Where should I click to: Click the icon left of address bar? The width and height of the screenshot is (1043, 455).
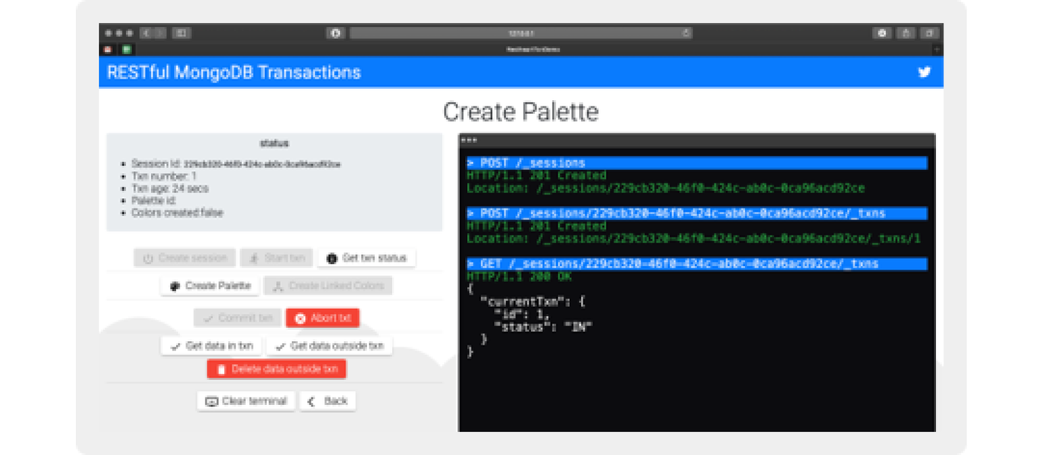(x=336, y=32)
